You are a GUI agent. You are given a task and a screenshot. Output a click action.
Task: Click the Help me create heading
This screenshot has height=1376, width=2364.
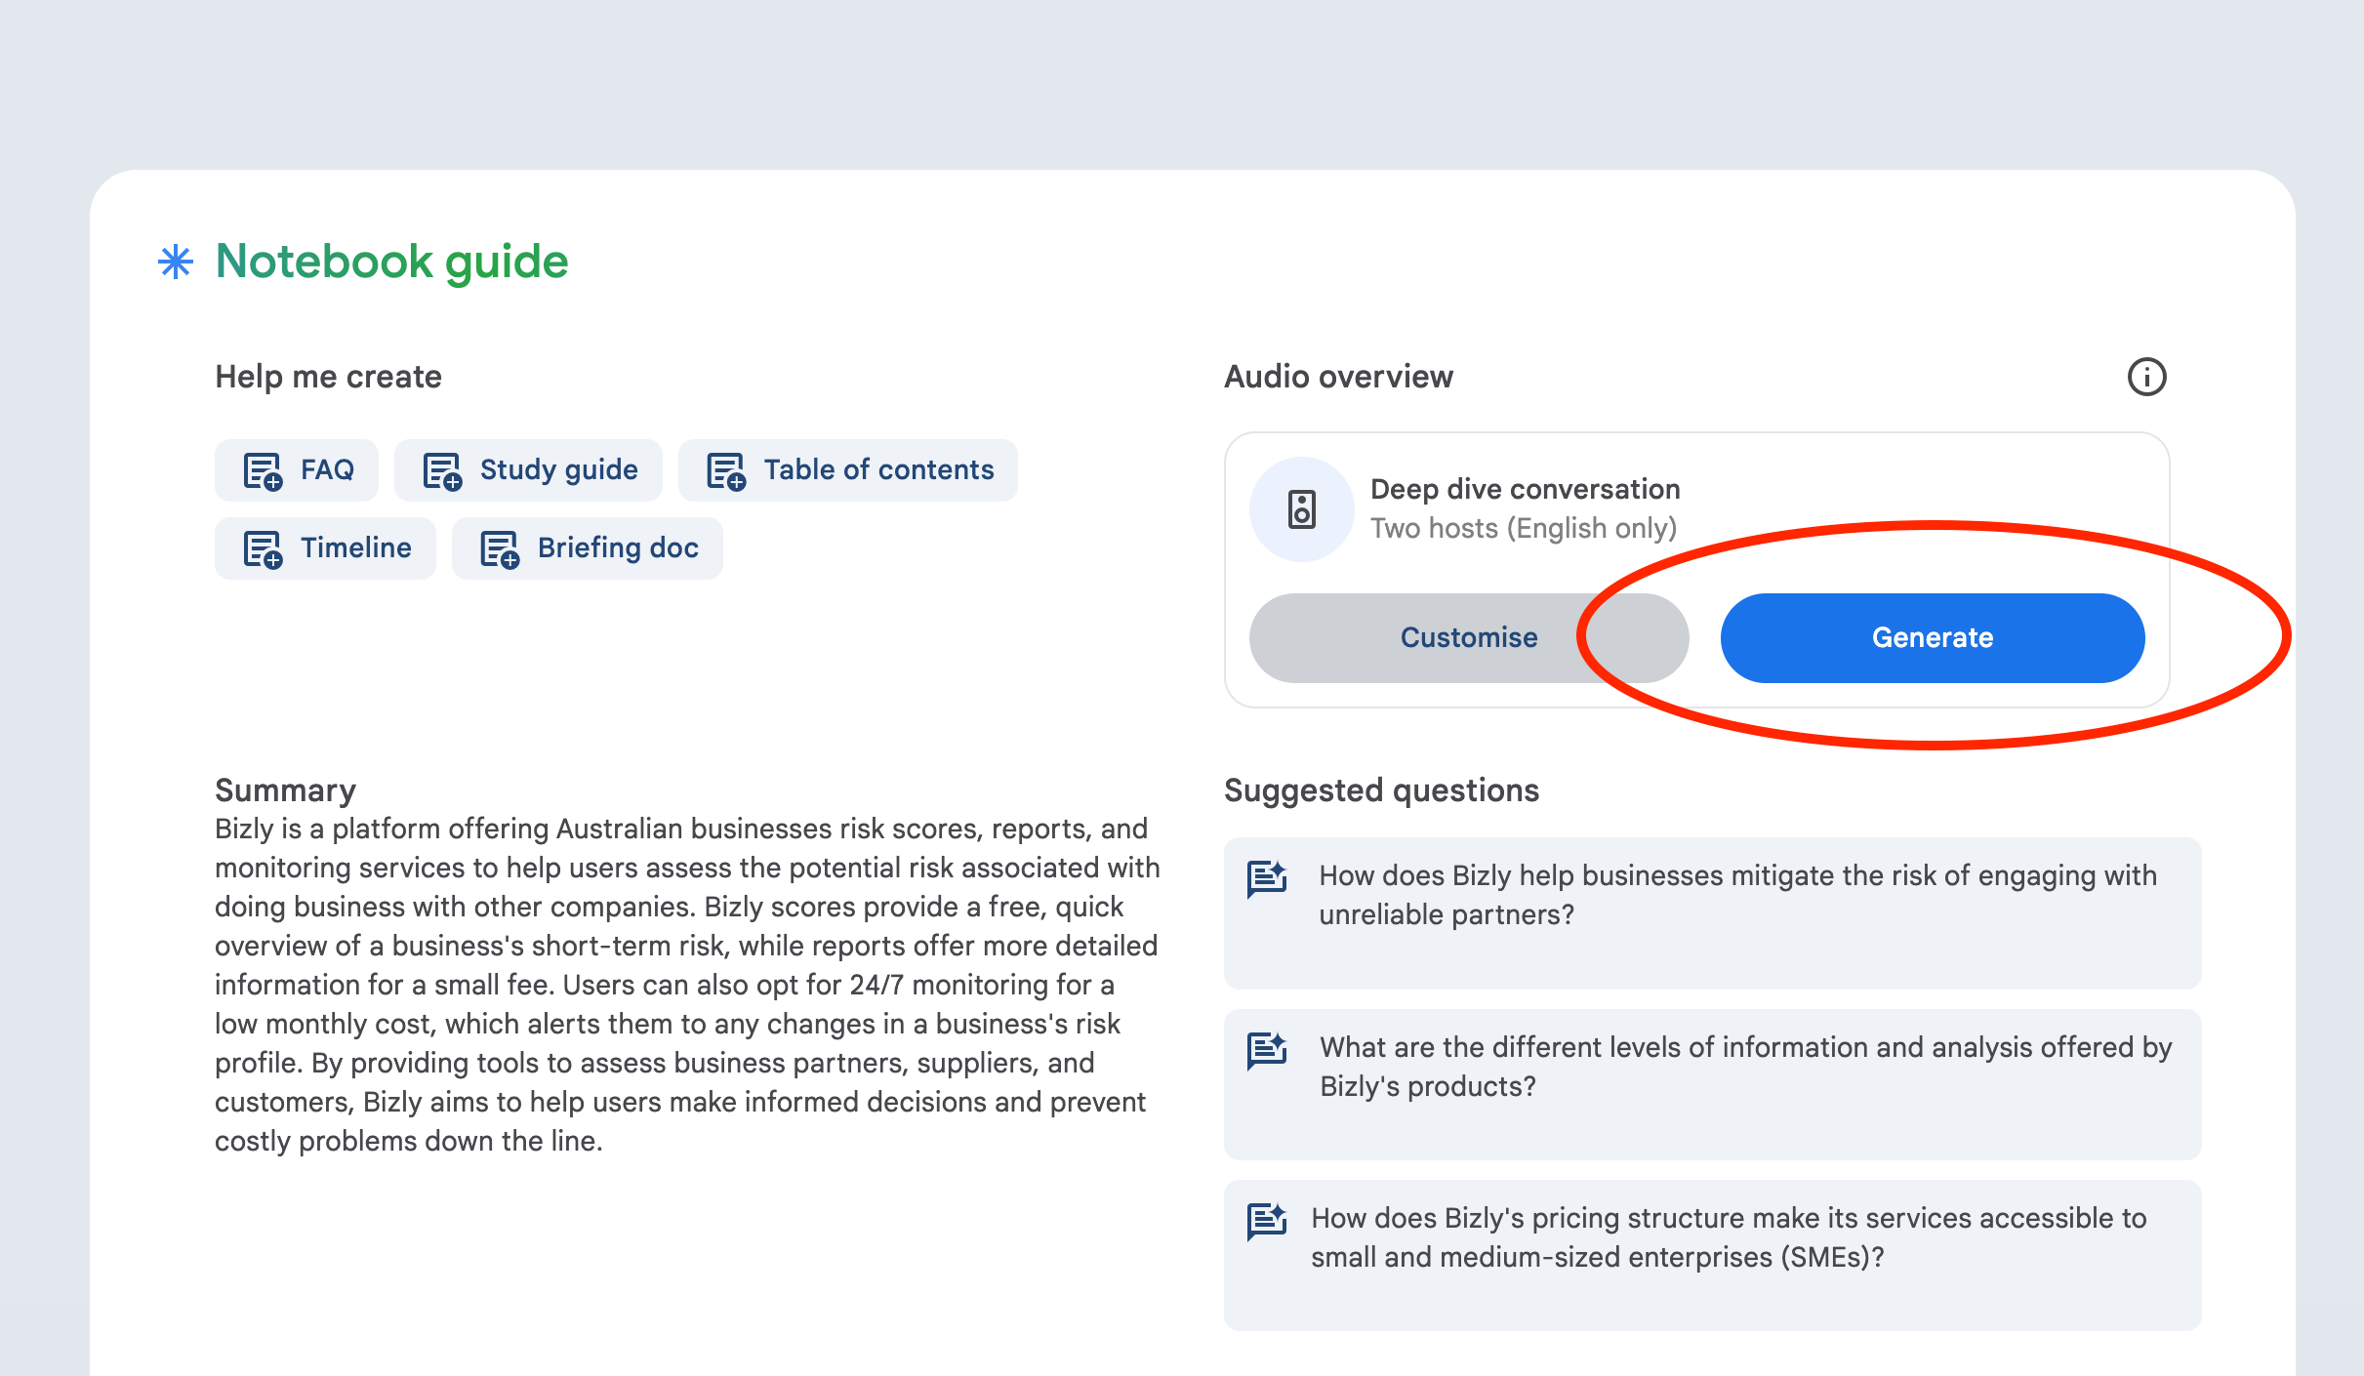pyautogui.click(x=328, y=377)
